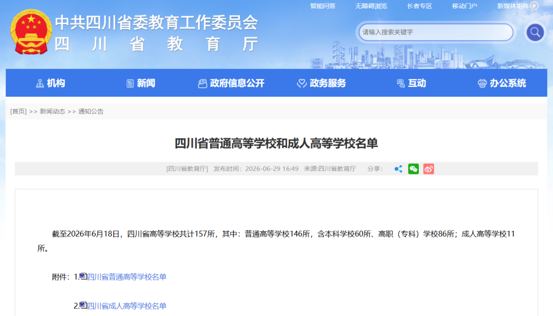Share via the Weibo icon
The width and height of the screenshot is (553, 316).
pos(429,169)
